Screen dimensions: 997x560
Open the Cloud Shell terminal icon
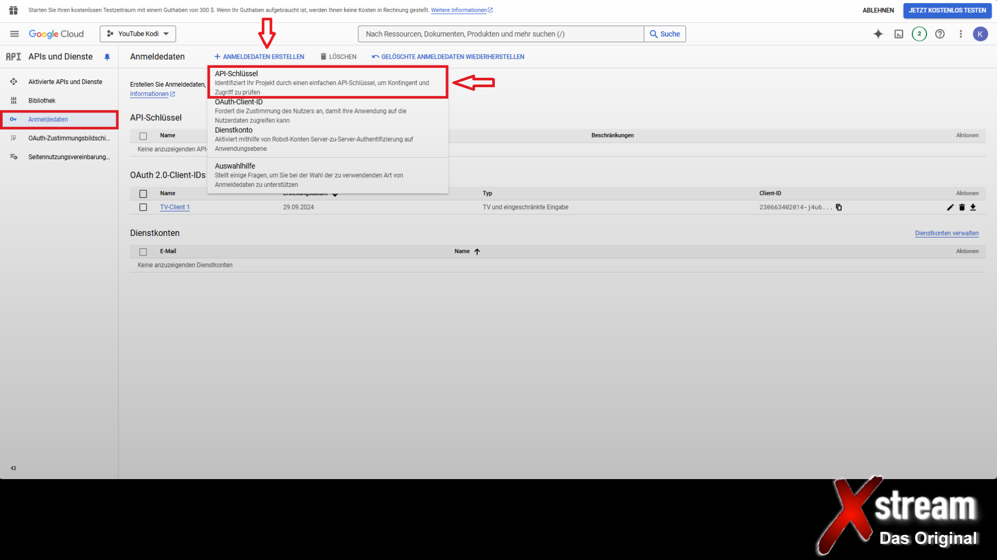click(x=898, y=34)
